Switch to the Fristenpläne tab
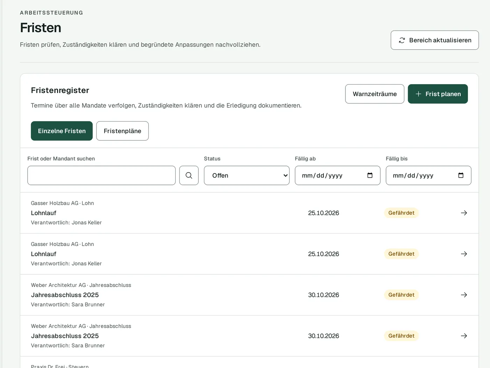Screen dimensions: 490x368 tap(122, 131)
